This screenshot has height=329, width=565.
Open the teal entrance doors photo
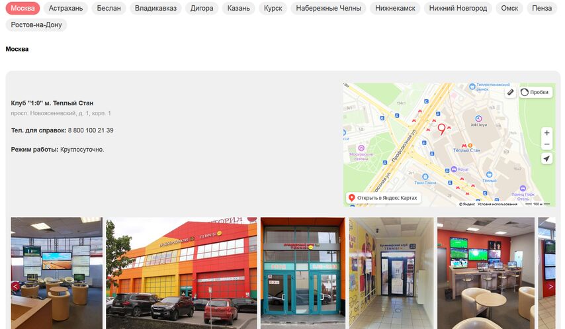coord(303,273)
